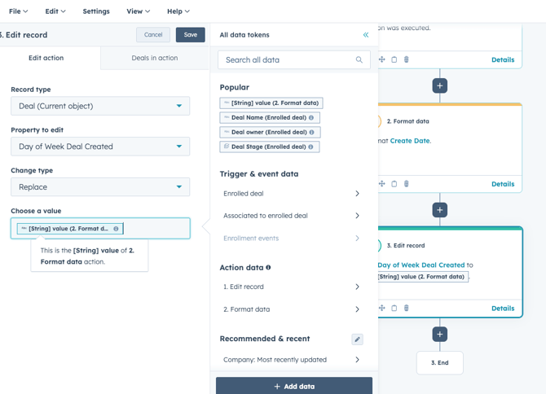This screenshot has width=546, height=394.
Task: Switch to Deals in action tab
Action: [155, 58]
